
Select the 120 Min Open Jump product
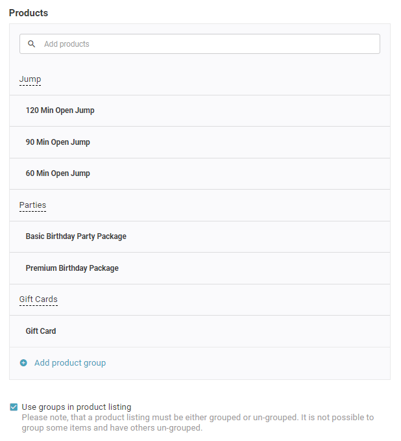(x=60, y=110)
